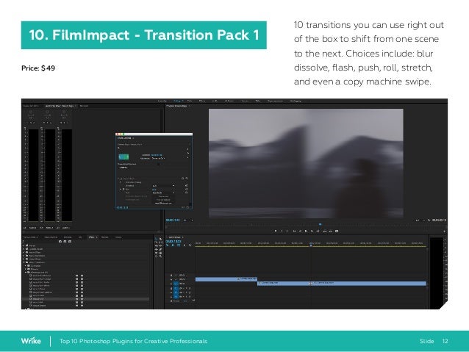
Task: Open the Effects panel tab
Action: click(92, 237)
